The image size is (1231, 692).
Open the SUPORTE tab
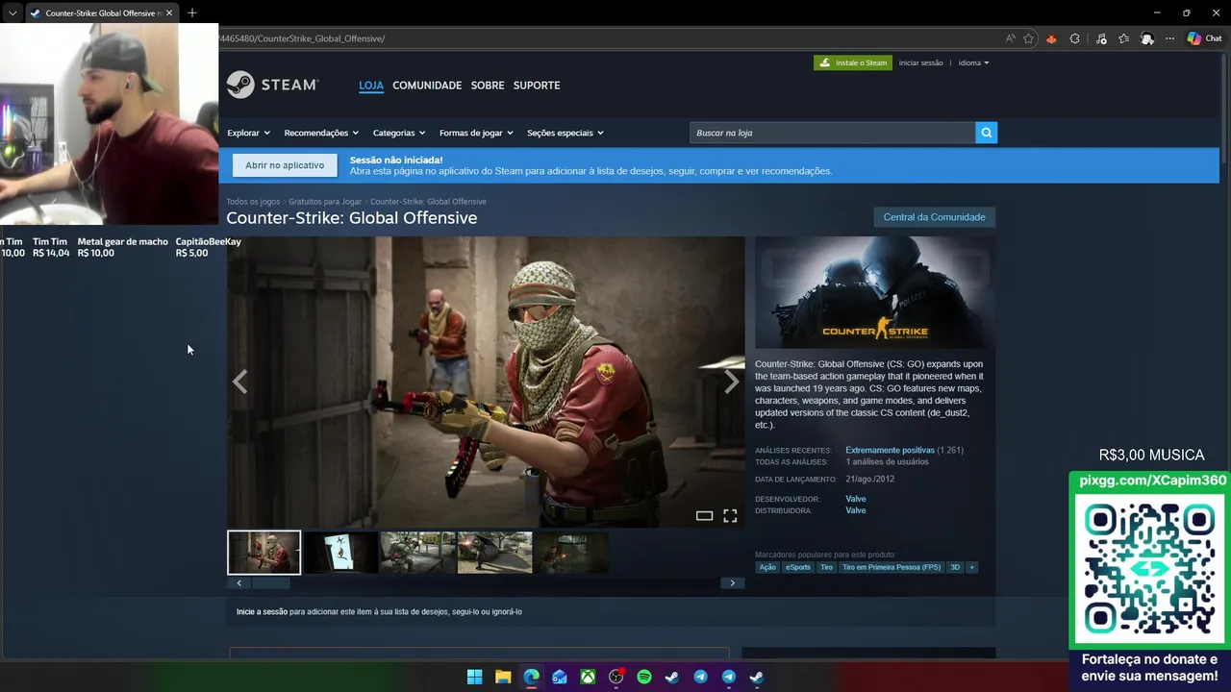tap(537, 85)
